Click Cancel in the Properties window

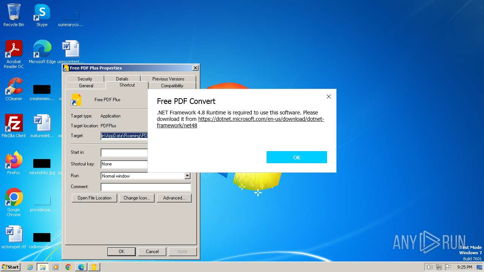(152, 252)
